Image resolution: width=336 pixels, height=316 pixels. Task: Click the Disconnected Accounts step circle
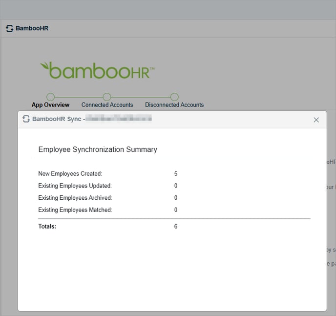tap(174, 97)
